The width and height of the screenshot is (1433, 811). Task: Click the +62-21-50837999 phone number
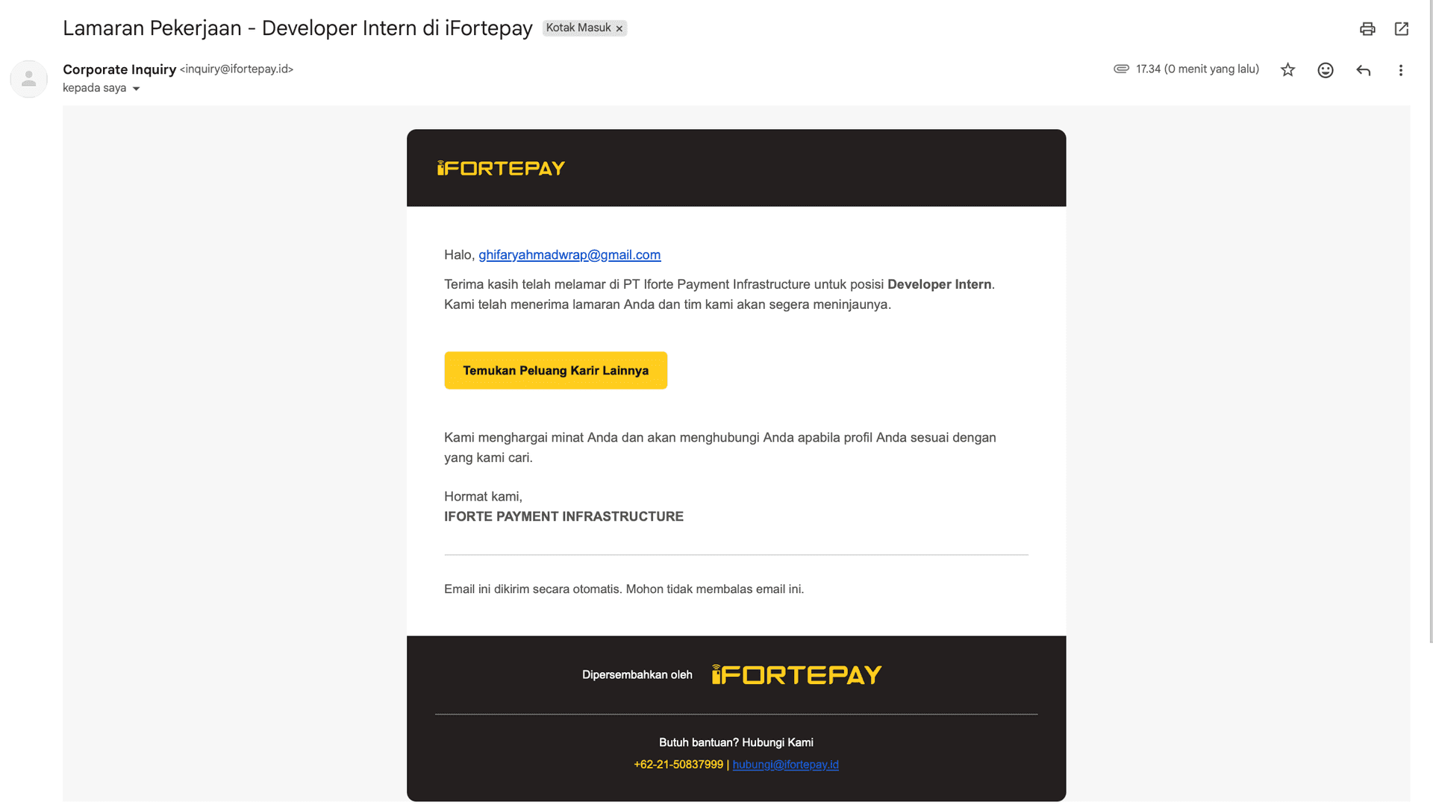point(678,765)
